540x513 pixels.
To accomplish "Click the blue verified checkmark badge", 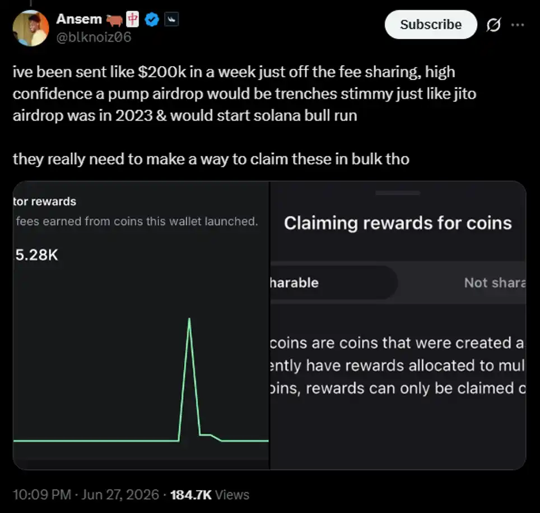I will tap(152, 19).
